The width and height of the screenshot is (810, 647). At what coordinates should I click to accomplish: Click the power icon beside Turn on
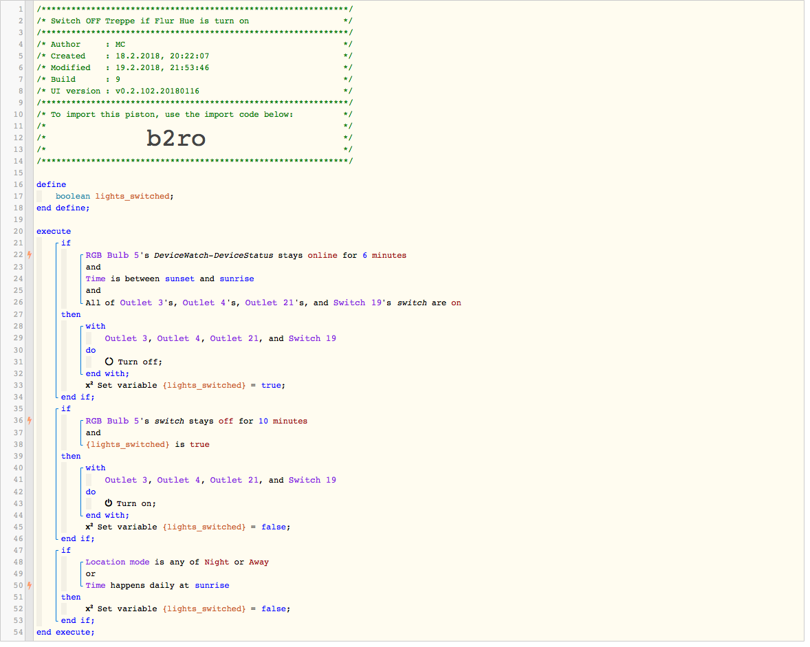tap(109, 503)
